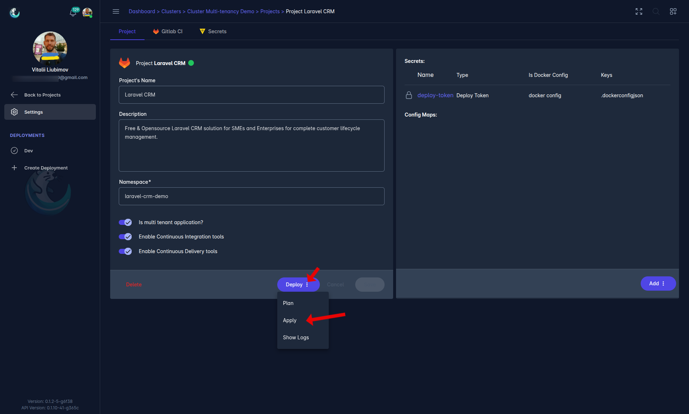Toggle Enable Continuous Delivery tools switch
This screenshot has height=414, width=689.
click(125, 251)
